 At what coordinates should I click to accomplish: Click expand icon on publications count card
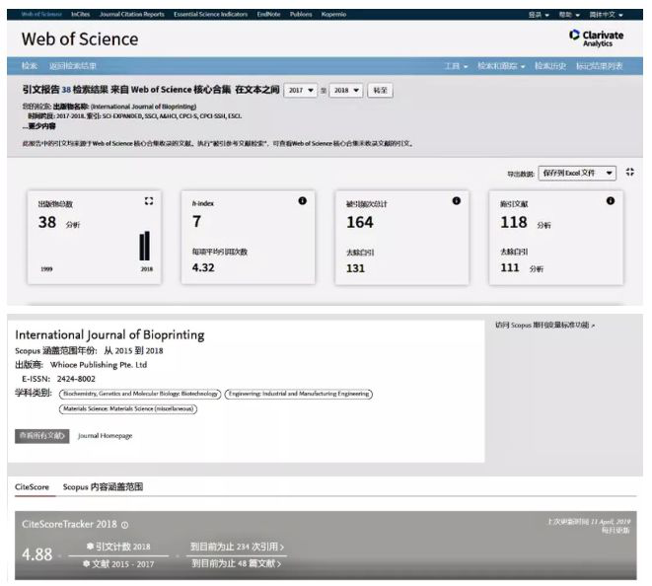tap(149, 201)
